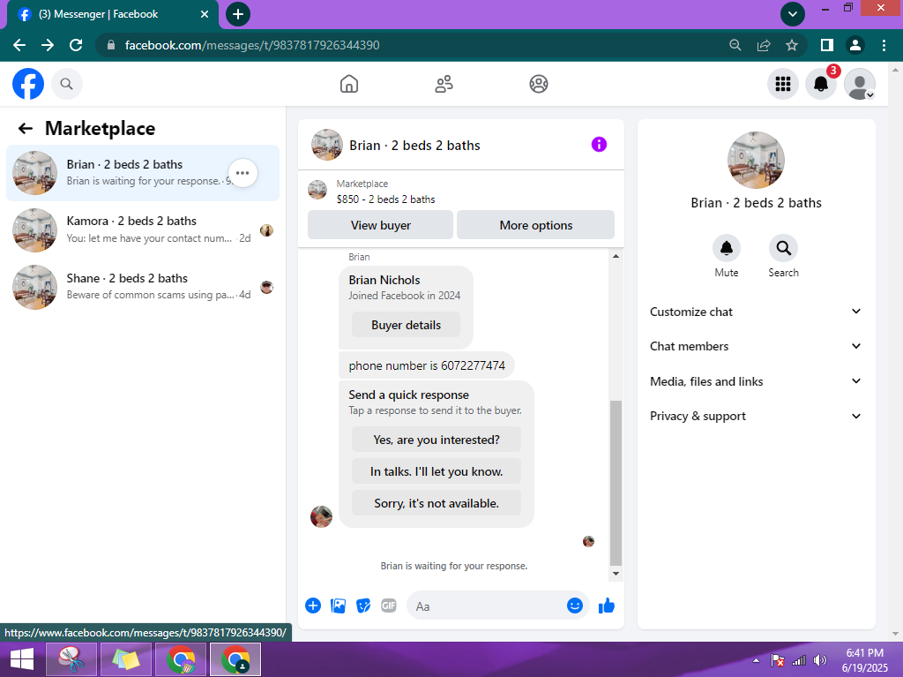903x677 pixels.
Task: Share this page icon in address bar
Action: [x=764, y=45]
